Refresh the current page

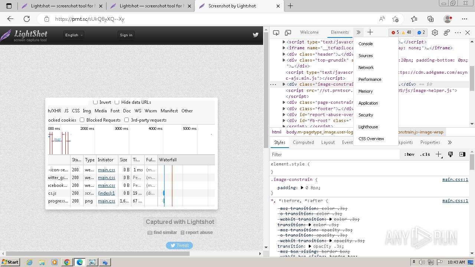tap(27, 19)
